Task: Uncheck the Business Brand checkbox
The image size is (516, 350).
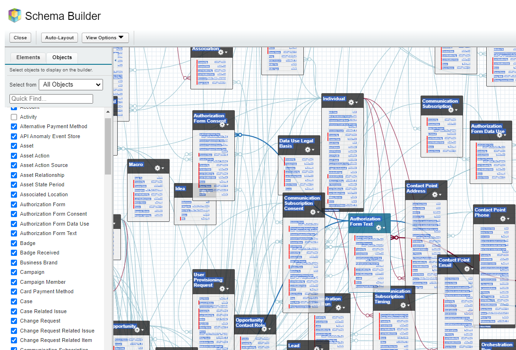Action: tap(14, 262)
